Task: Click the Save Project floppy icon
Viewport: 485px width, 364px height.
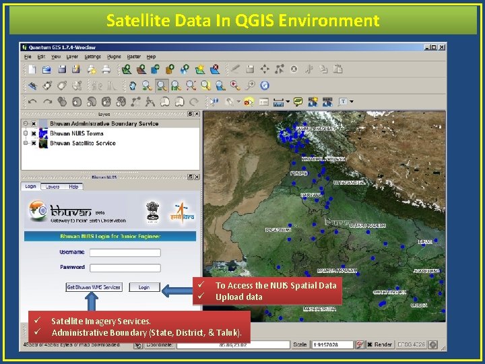Action: pyautogui.click(x=62, y=69)
